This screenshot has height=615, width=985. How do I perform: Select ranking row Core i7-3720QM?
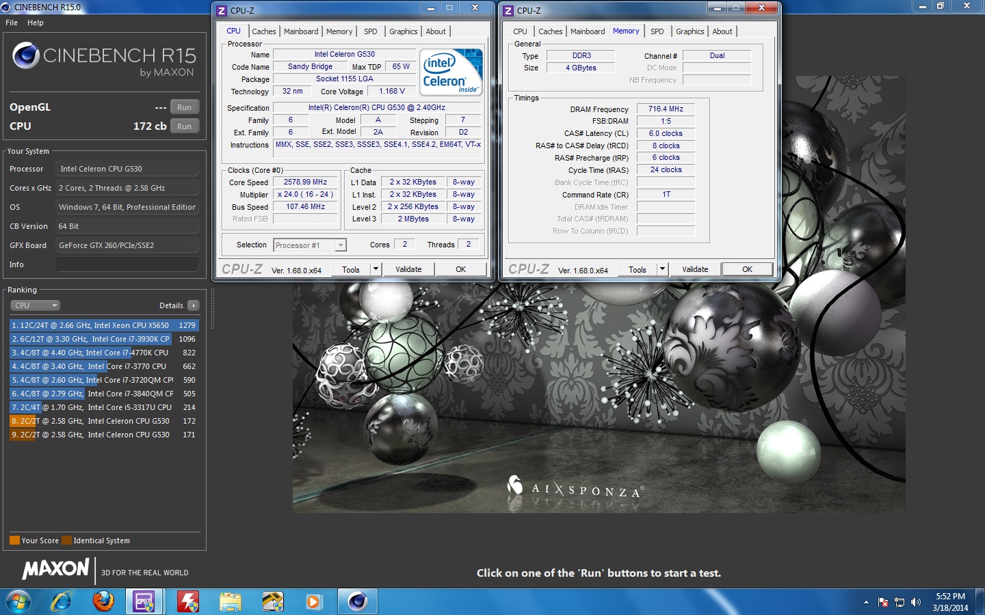104,380
